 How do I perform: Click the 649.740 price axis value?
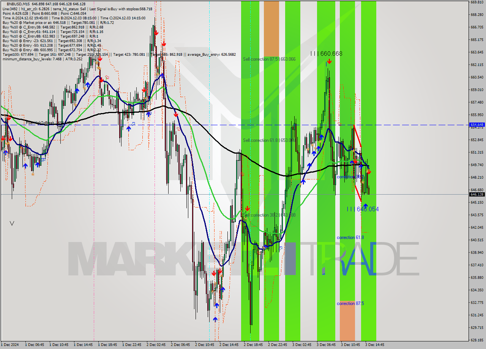click(x=477, y=165)
